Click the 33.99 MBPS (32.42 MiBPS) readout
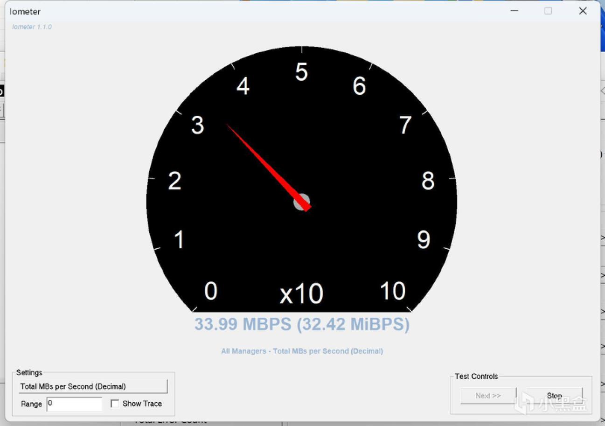Image resolution: width=605 pixels, height=426 pixels. pos(302,324)
